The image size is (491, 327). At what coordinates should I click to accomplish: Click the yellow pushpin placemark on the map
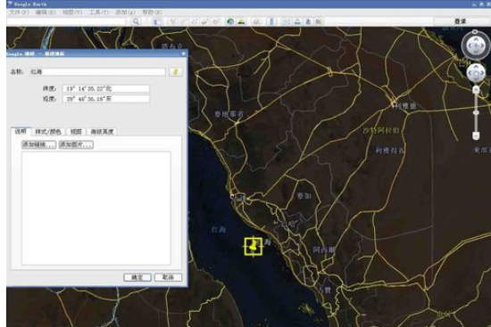coord(254,246)
